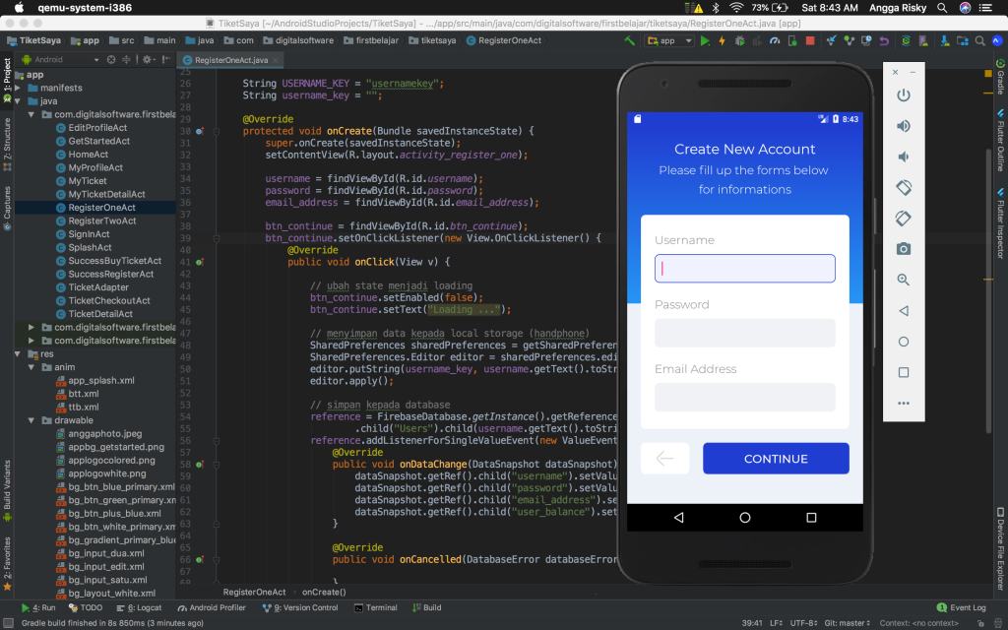
Task: Tap the back arrow button beside CONTINUE
Action: (x=664, y=459)
